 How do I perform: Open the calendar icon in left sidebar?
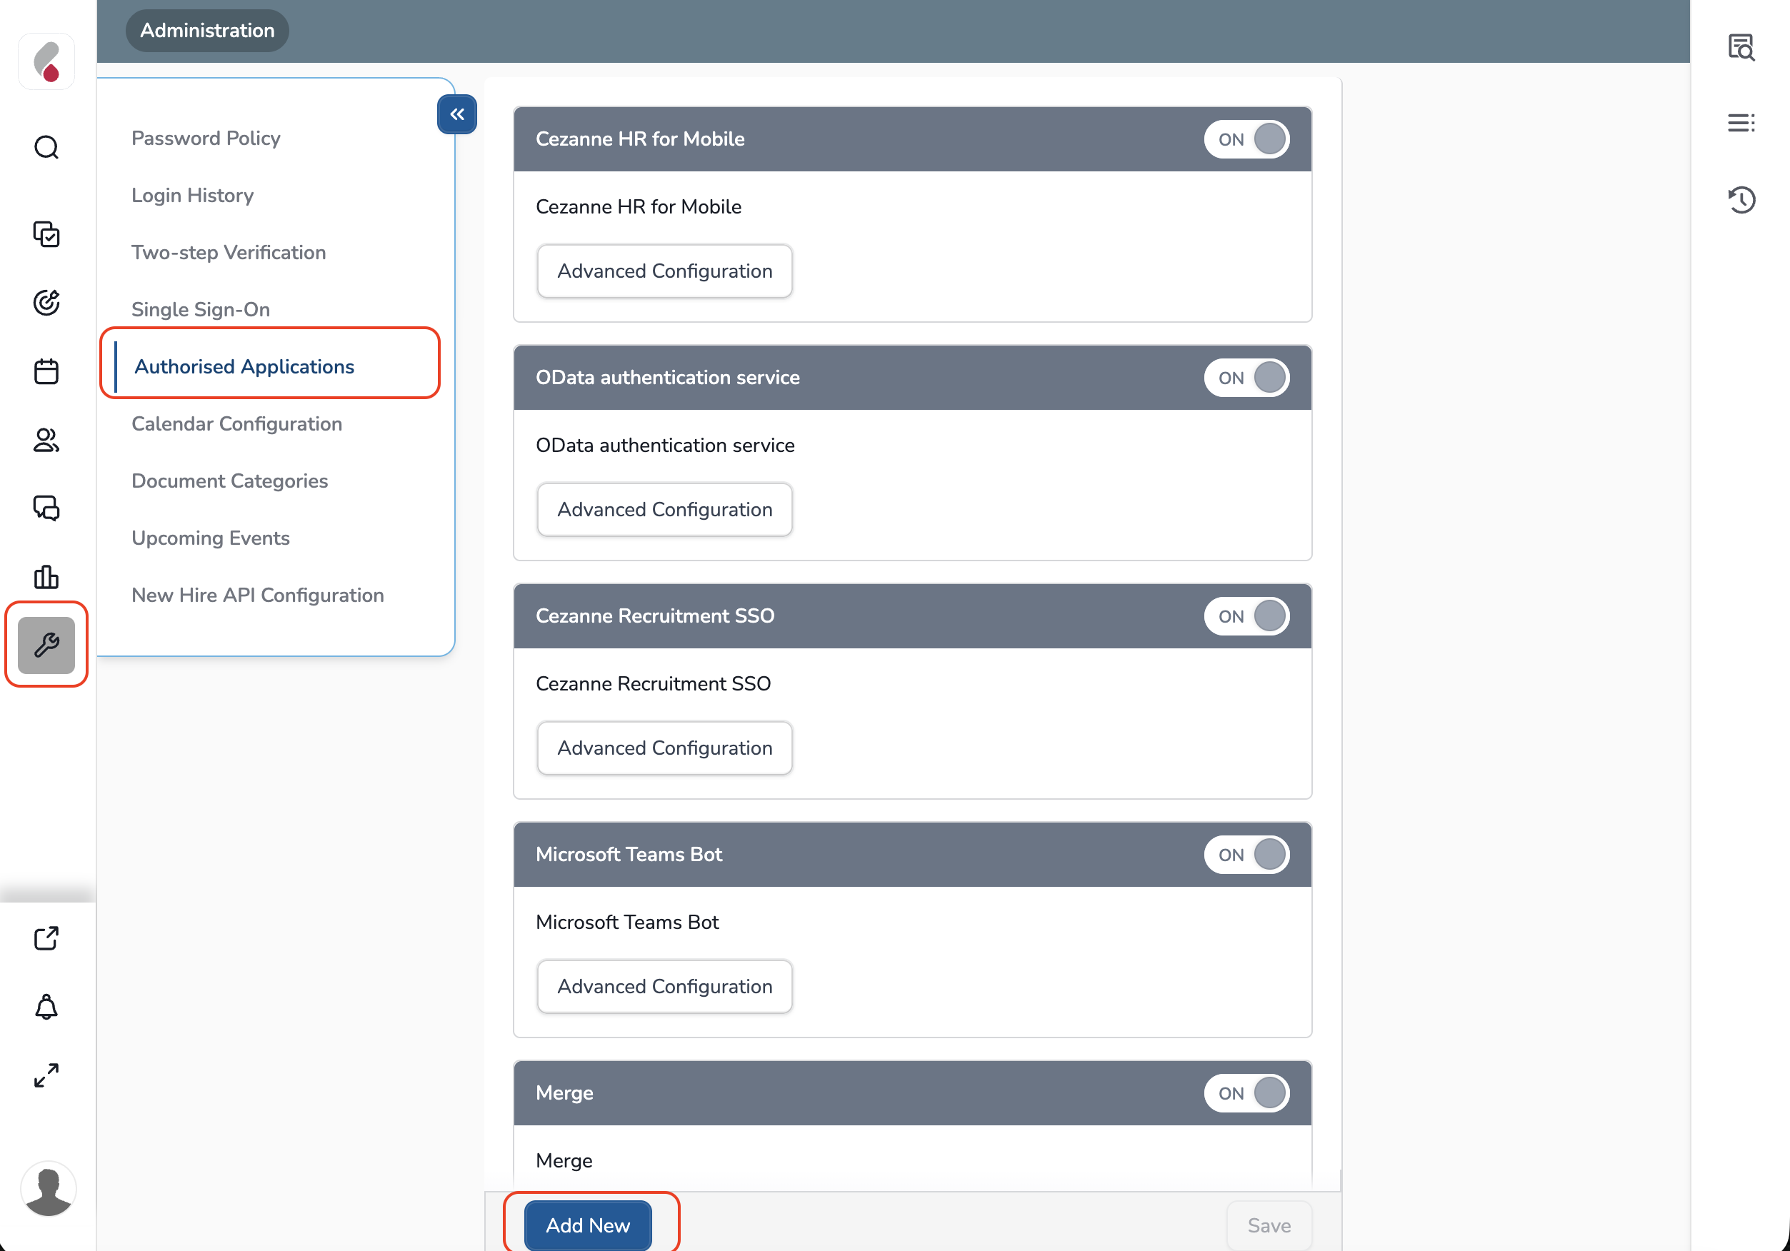tap(46, 371)
